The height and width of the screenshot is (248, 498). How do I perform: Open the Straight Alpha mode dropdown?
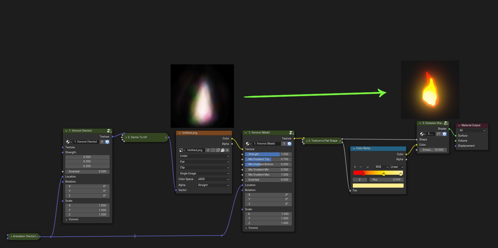click(213, 185)
